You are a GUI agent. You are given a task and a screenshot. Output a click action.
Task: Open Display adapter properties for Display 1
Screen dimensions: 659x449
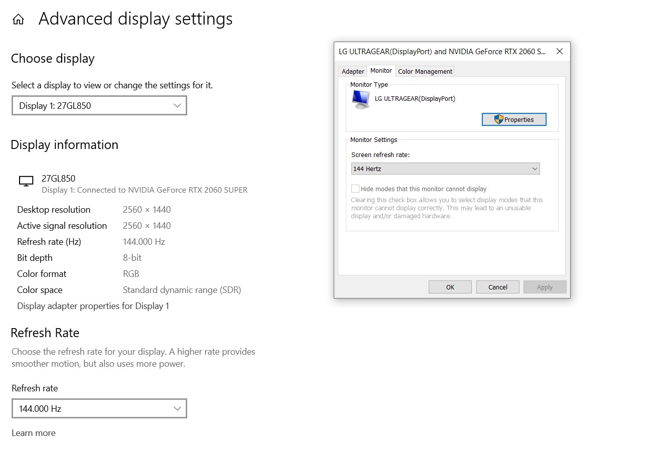(93, 306)
